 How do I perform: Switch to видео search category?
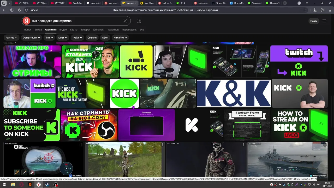pyautogui.click(x=63, y=30)
